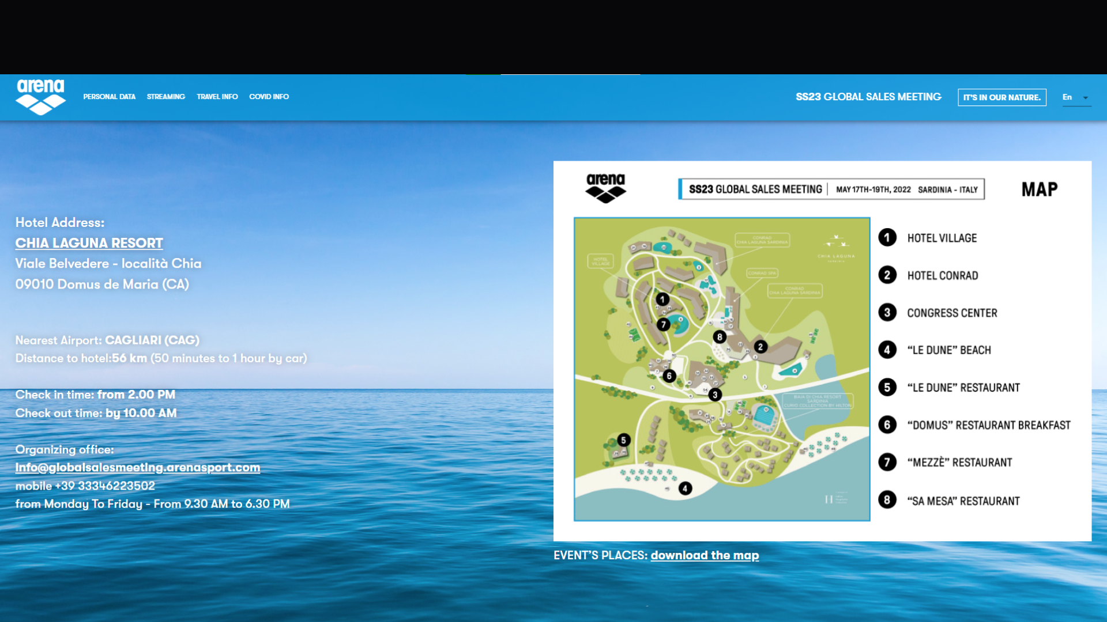This screenshot has height=622, width=1107.
Task: Click number 2 icon beside Hotel Conrad
Action: click(x=887, y=275)
